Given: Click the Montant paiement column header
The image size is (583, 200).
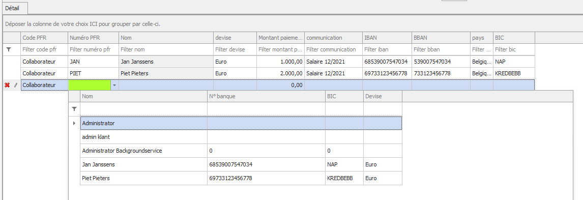Looking at the screenshot, I should (x=280, y=38).
